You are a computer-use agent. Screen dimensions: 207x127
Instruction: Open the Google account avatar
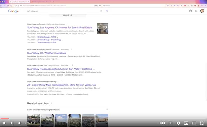pos(202,11)
